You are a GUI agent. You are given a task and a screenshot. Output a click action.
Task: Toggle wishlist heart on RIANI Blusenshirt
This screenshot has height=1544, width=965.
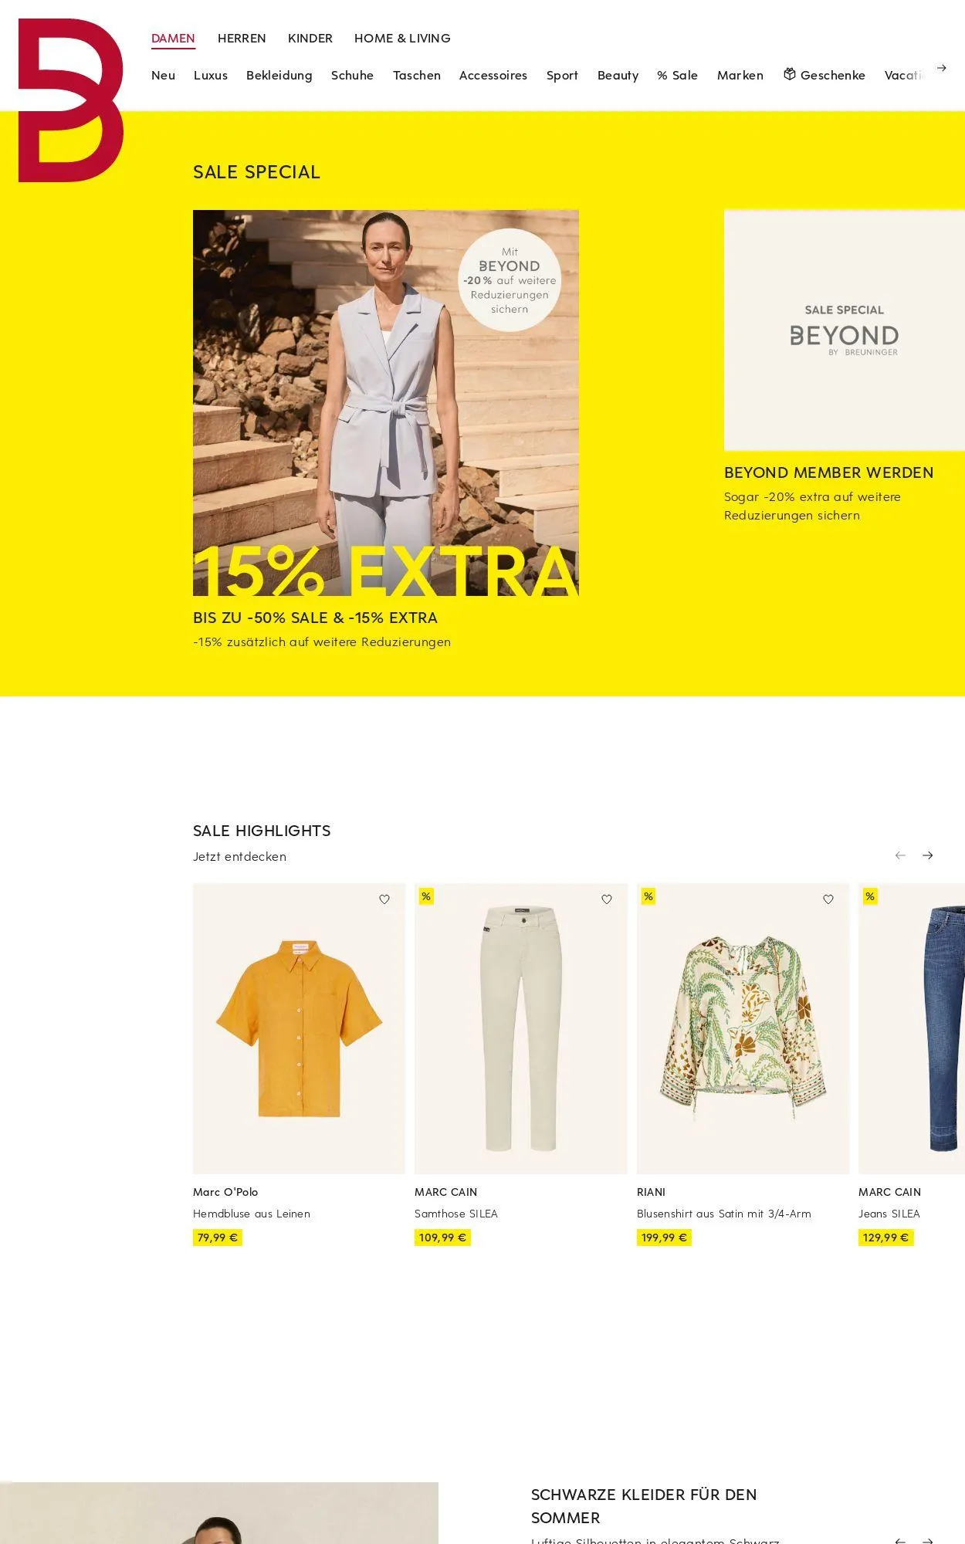tap(828, 899)
